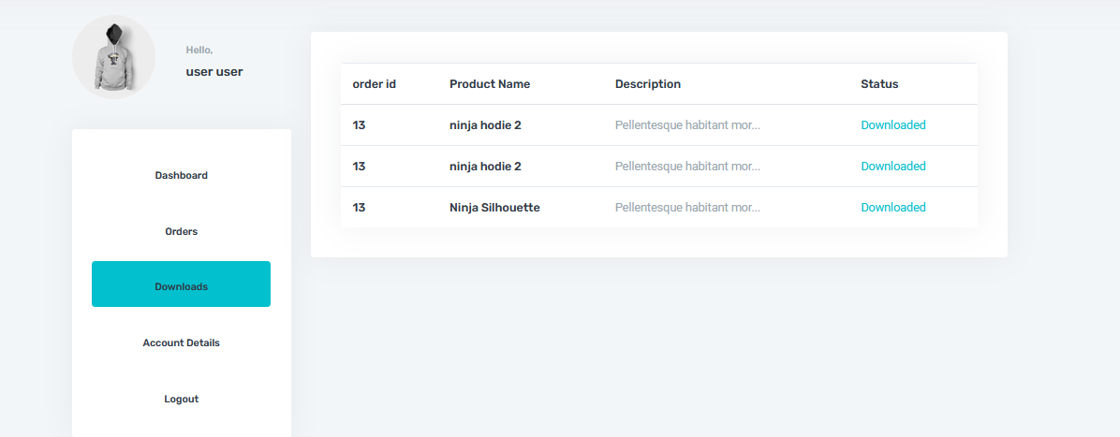
Task: Select the highlighted Downloads tab
Action: pyautogui.click(x=181, y=284)
